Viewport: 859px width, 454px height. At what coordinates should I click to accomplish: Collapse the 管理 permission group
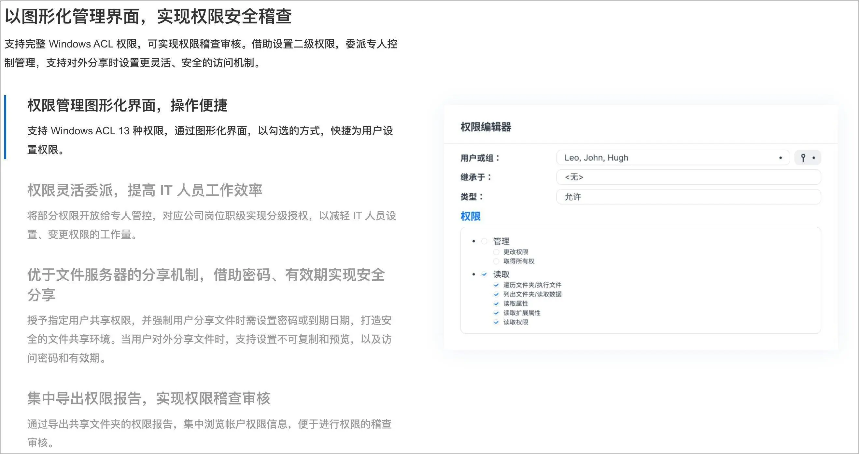pyautogui.click(x=473, y=241)
